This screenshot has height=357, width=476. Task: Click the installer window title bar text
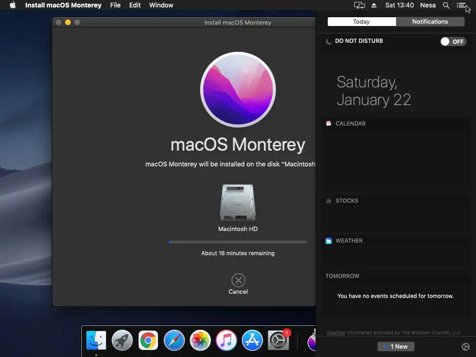coord(238,22)
